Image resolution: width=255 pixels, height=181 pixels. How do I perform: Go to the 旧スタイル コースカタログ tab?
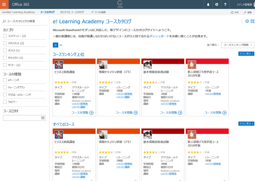click(x=72, y=12)
